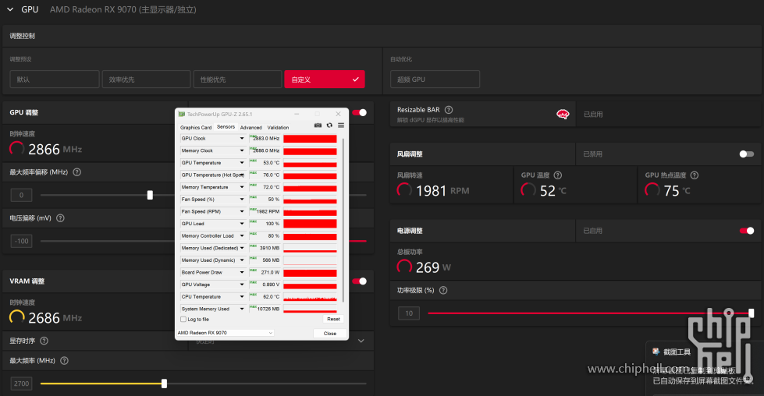The image size is (764, 396).
Task: Select the 效率优先 tuning preset
Action: pyautogui.click(x=146, y=80)
